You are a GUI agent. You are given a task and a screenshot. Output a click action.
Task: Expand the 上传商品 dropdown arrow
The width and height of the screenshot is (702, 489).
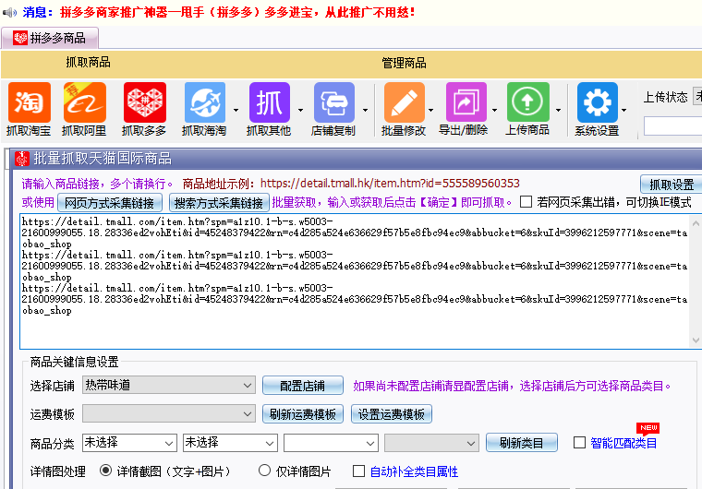pos(558,110)
